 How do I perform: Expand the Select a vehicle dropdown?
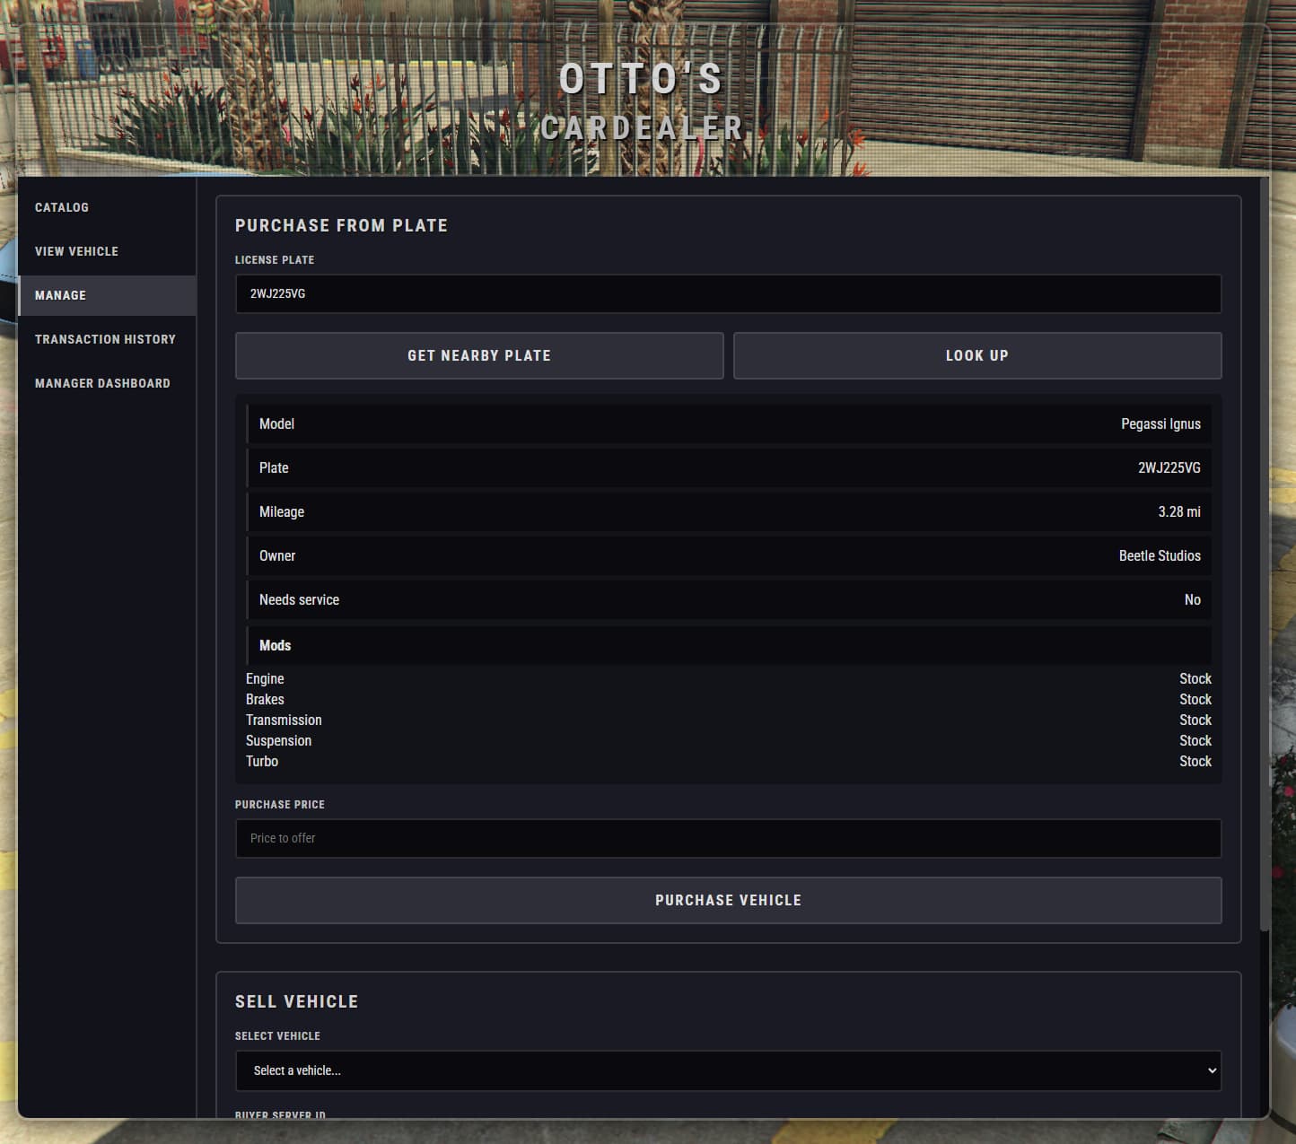point(727,1070)
